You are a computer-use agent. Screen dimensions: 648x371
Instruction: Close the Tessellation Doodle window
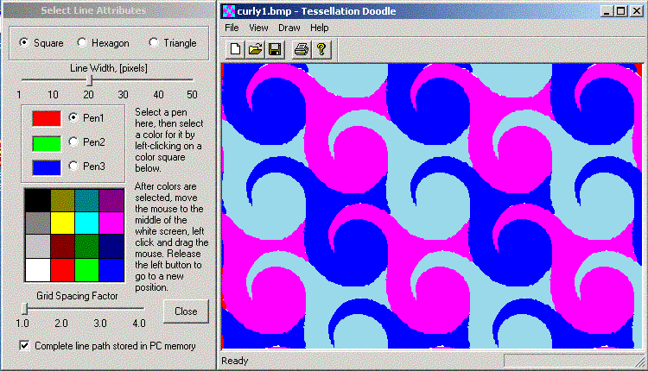point(637,11)
